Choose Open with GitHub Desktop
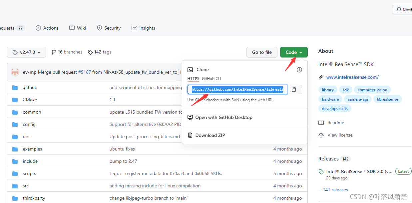 coord(220,117)
